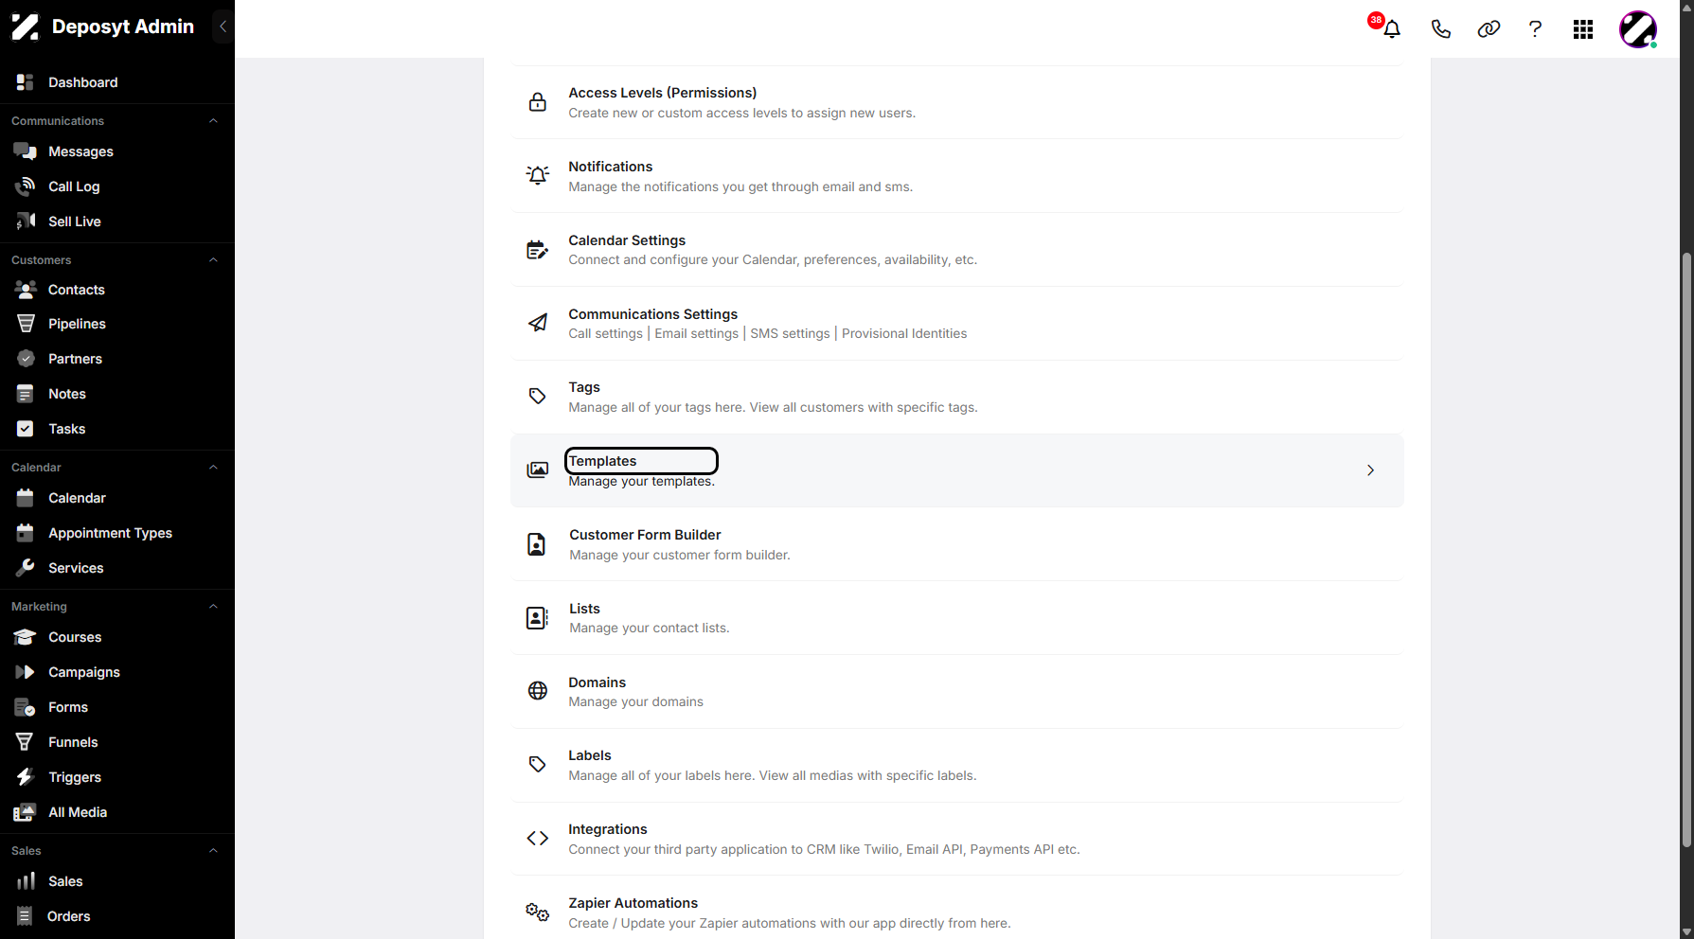Viewport: 1694px width, 939px height.
Task: Open the Labels settings title
Action: click(590, 755)
